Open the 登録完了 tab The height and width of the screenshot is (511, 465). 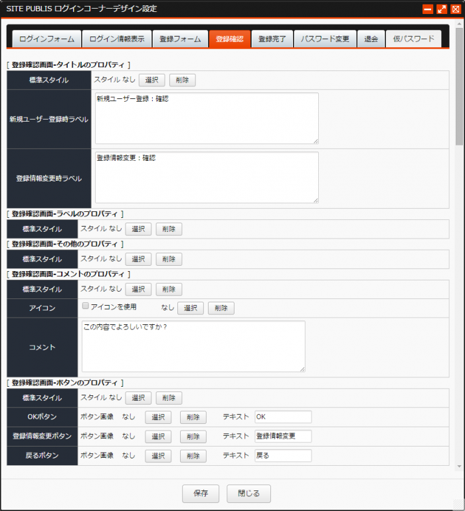(272, 39)
